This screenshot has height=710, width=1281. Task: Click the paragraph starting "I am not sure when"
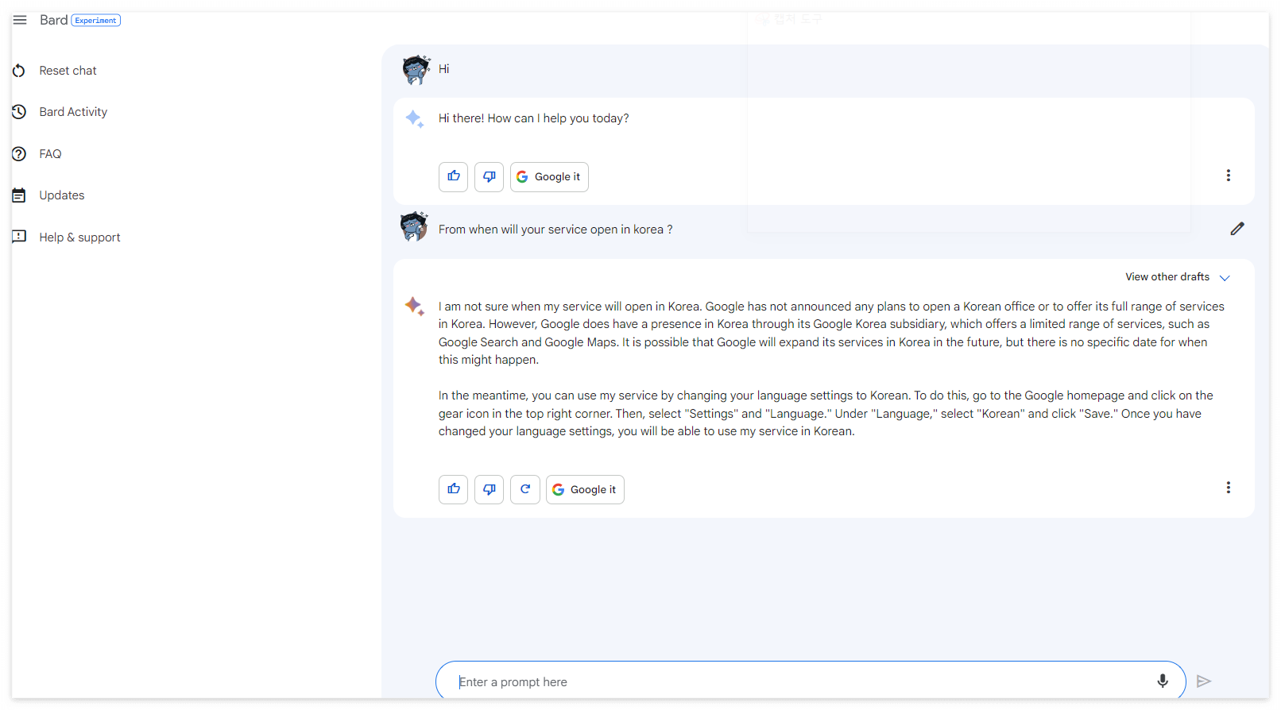tap(831, 333)
